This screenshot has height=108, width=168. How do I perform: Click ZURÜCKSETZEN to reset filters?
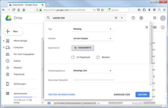tap(122, 94)
